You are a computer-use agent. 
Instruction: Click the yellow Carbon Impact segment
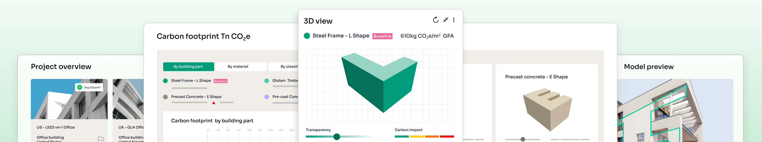417,137
